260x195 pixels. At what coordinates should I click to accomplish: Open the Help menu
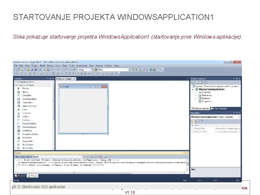[117, 66]
